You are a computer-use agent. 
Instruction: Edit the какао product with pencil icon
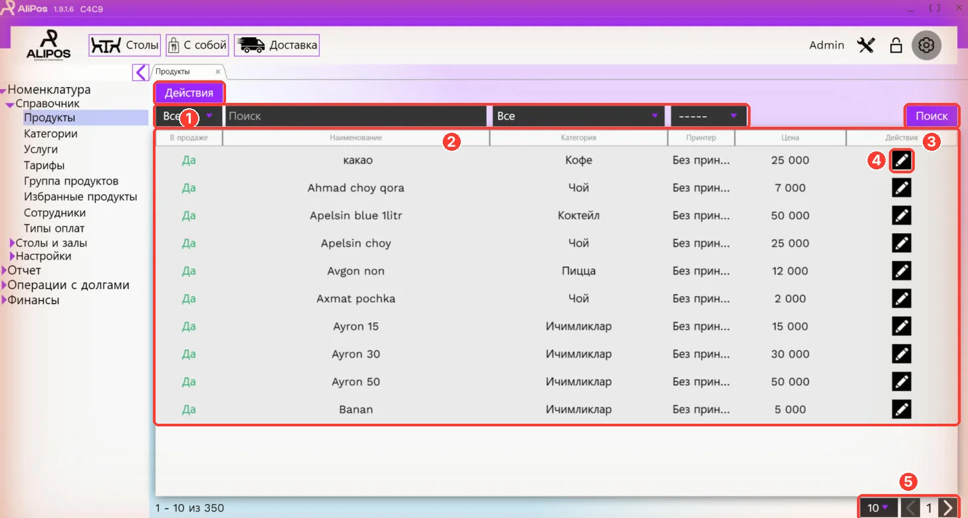tap(902, 160)
